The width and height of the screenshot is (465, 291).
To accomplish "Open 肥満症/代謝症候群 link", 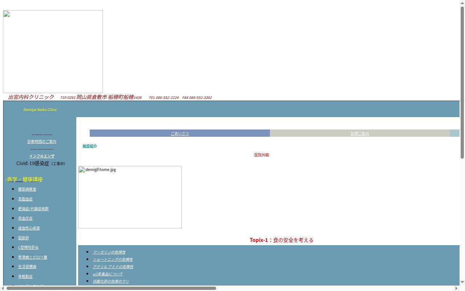I will (33, 209).
